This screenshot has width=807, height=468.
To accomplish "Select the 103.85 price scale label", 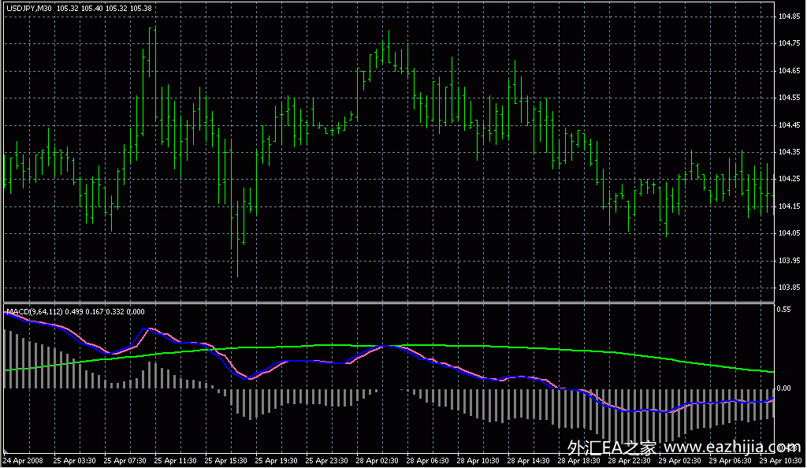I will pyautogui.click(x=789, y=288).
